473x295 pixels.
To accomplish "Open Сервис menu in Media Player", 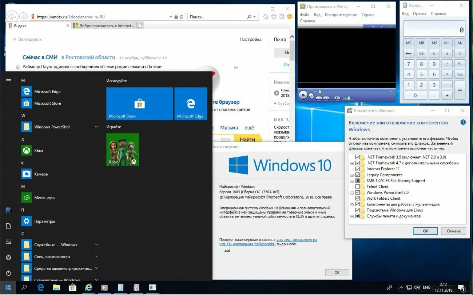I will click(368, 15).
